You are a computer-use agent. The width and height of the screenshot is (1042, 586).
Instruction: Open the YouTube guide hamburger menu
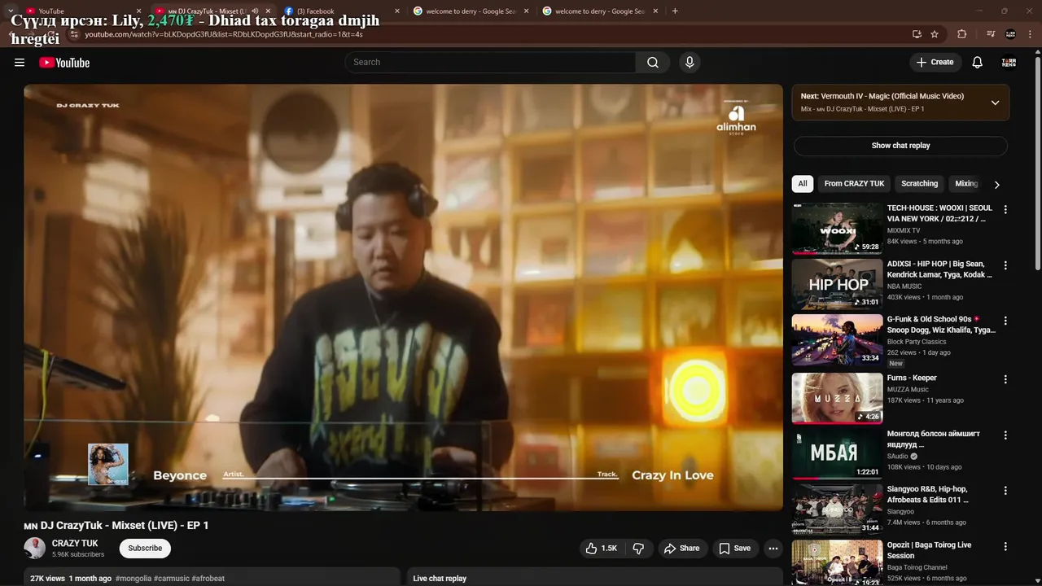click(20, 63)
